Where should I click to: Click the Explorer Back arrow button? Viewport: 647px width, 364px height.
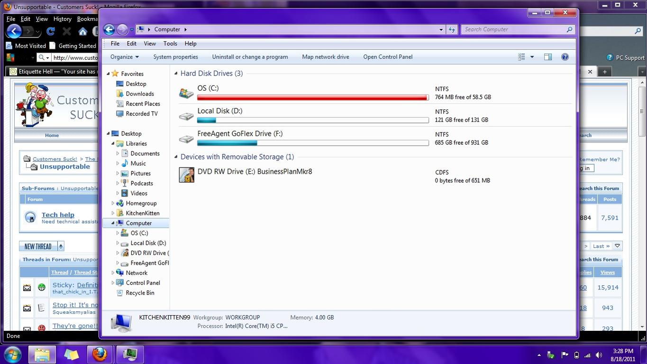coord(109,29)
